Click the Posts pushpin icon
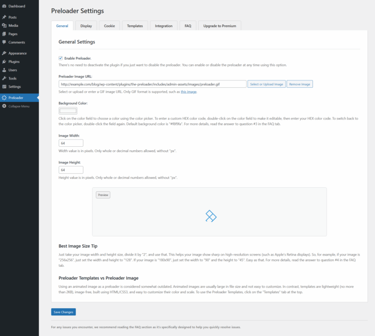This screenshot has height=336, width=375. (4, 17)
